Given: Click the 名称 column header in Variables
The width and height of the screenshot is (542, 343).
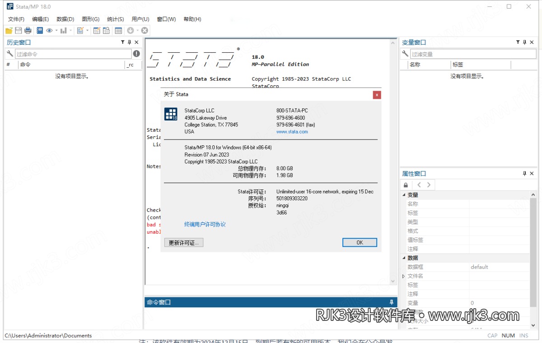Looking at the screenshot, I should click(428, 65).
